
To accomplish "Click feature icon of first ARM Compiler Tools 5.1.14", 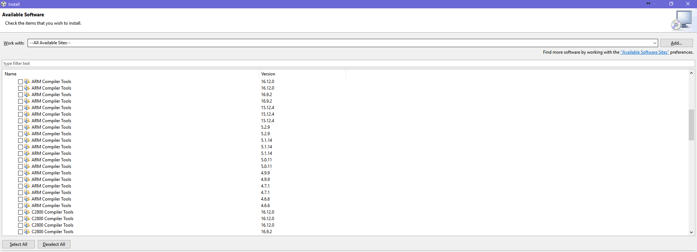I will [x=27, y=140].
